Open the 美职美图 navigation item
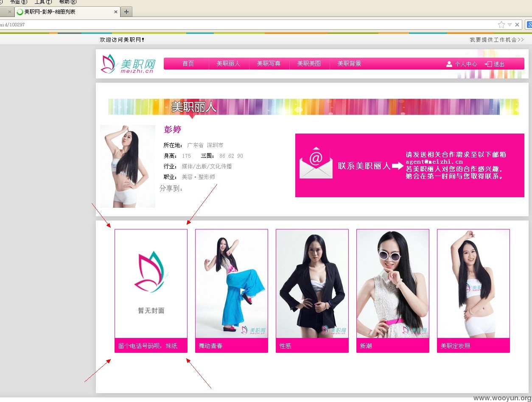Screen dimensions: 532x402 (309, 64)
